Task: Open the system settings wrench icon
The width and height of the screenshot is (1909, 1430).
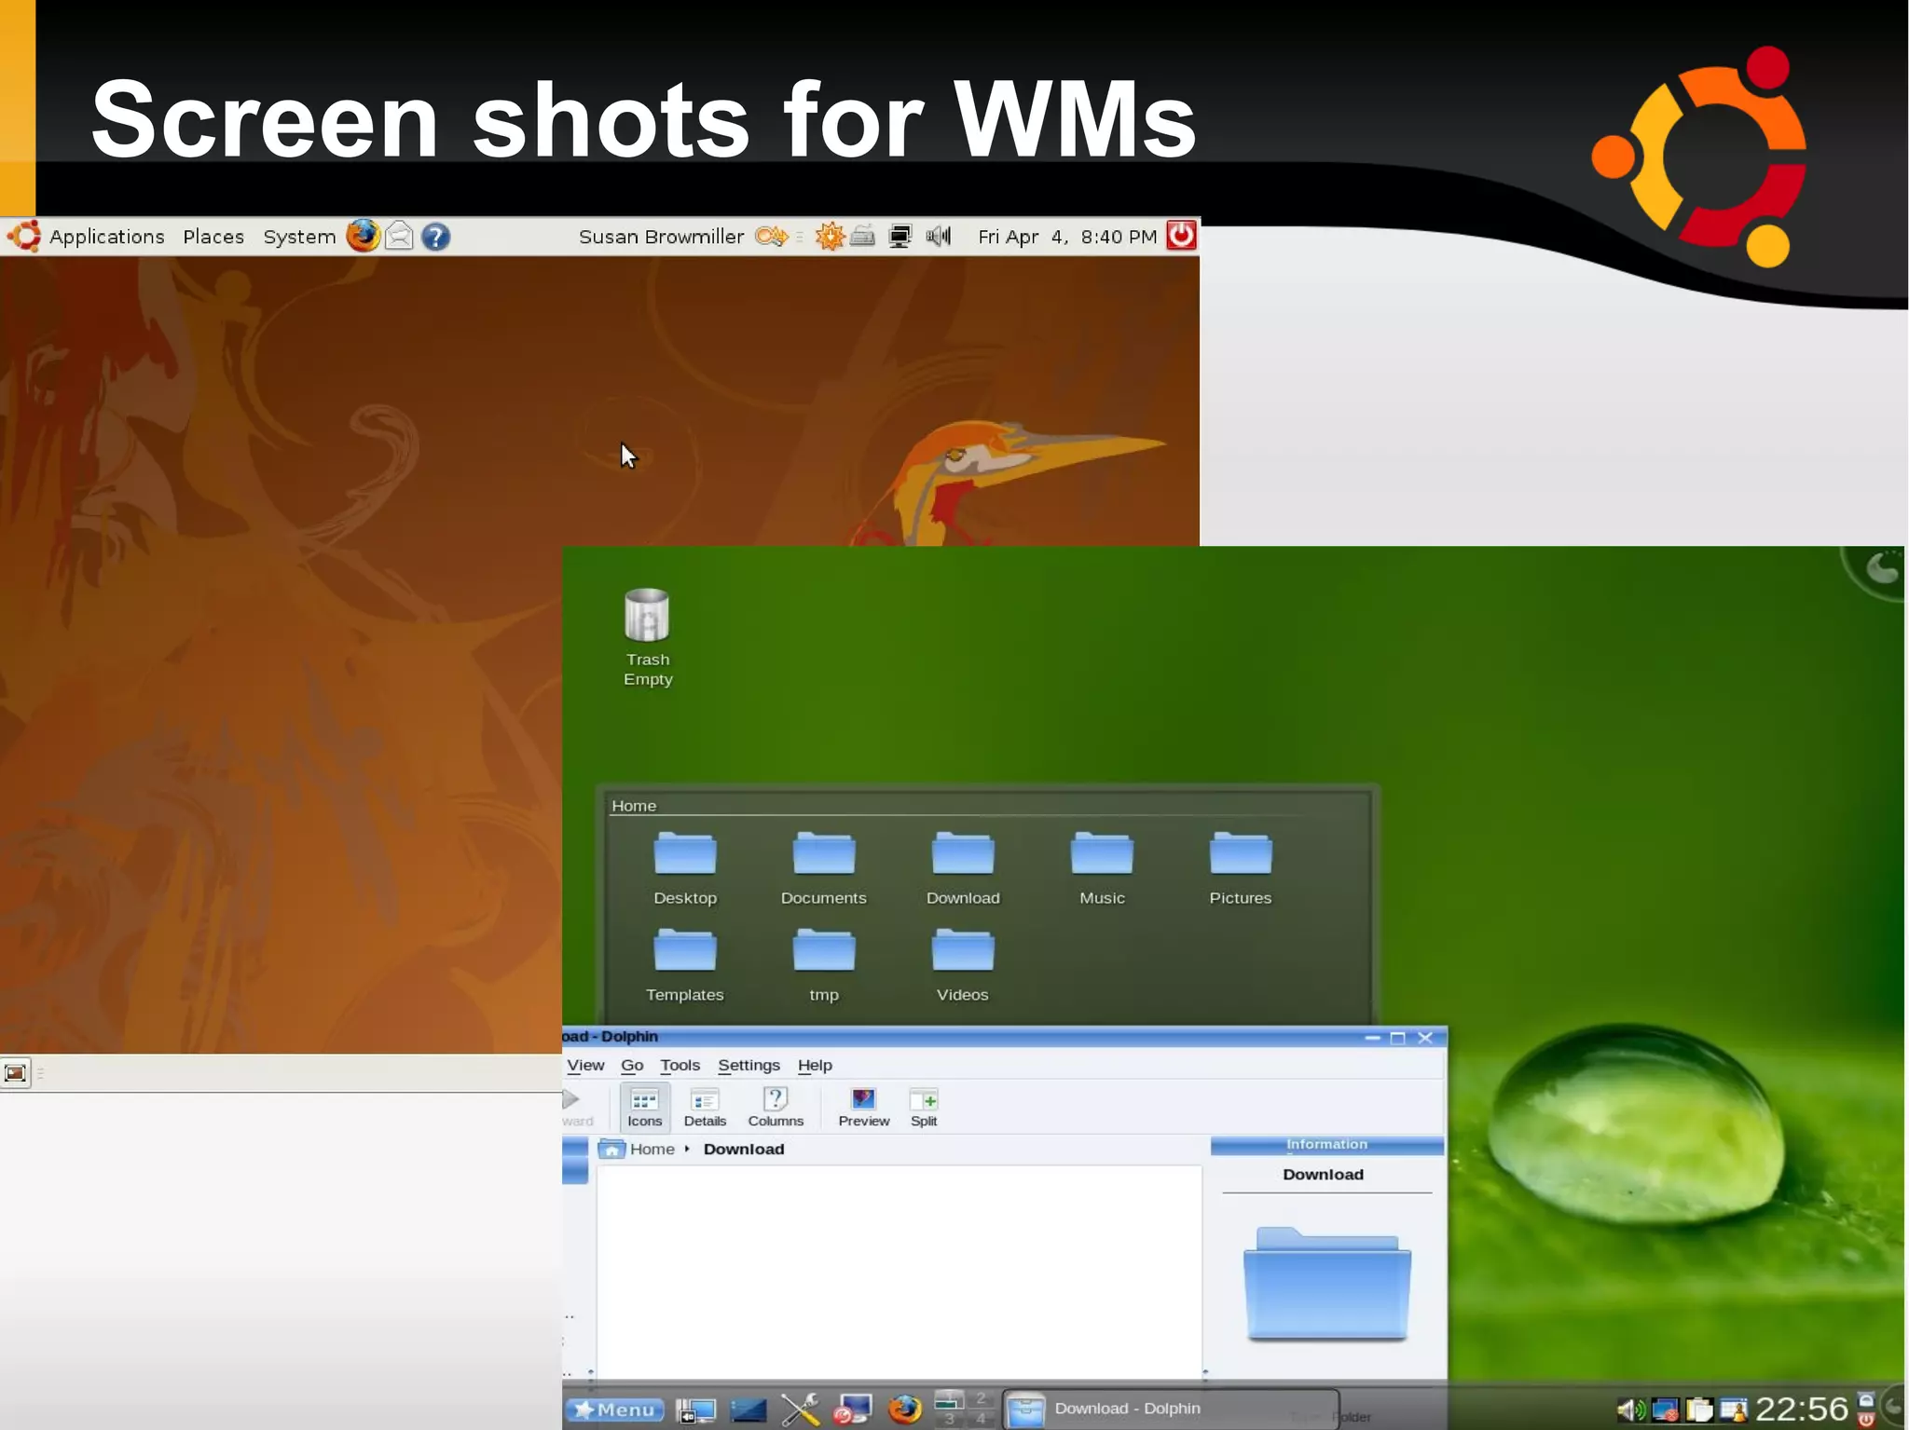Action: click(800, 1410)
